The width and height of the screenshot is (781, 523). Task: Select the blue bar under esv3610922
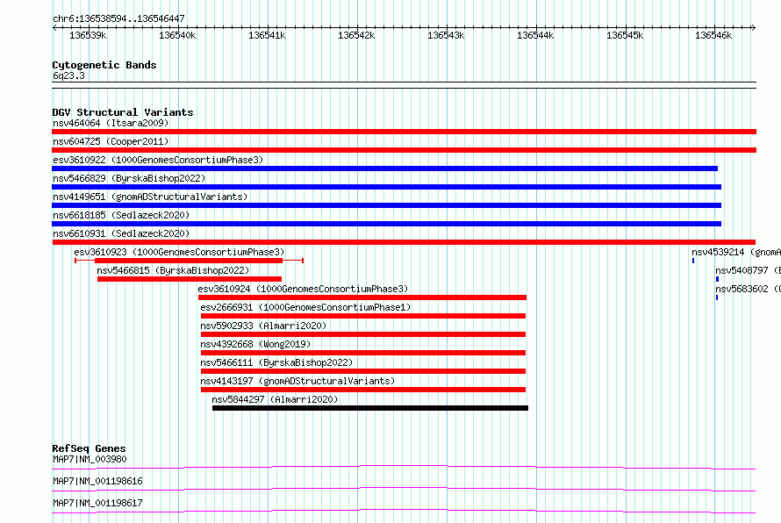(x=384, y=168)
